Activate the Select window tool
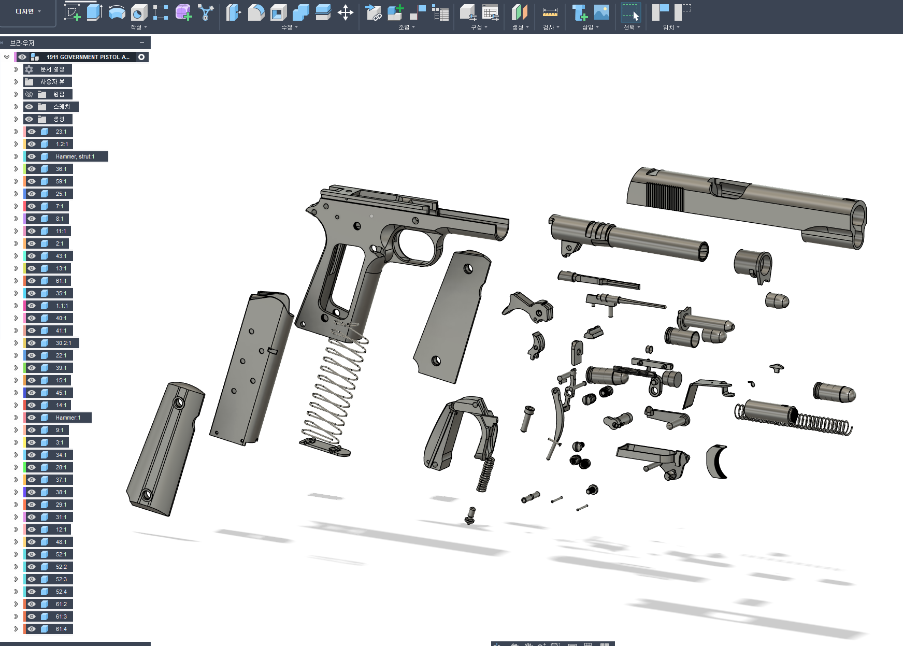This screenshot has height=646, width=903. point(630,12)
